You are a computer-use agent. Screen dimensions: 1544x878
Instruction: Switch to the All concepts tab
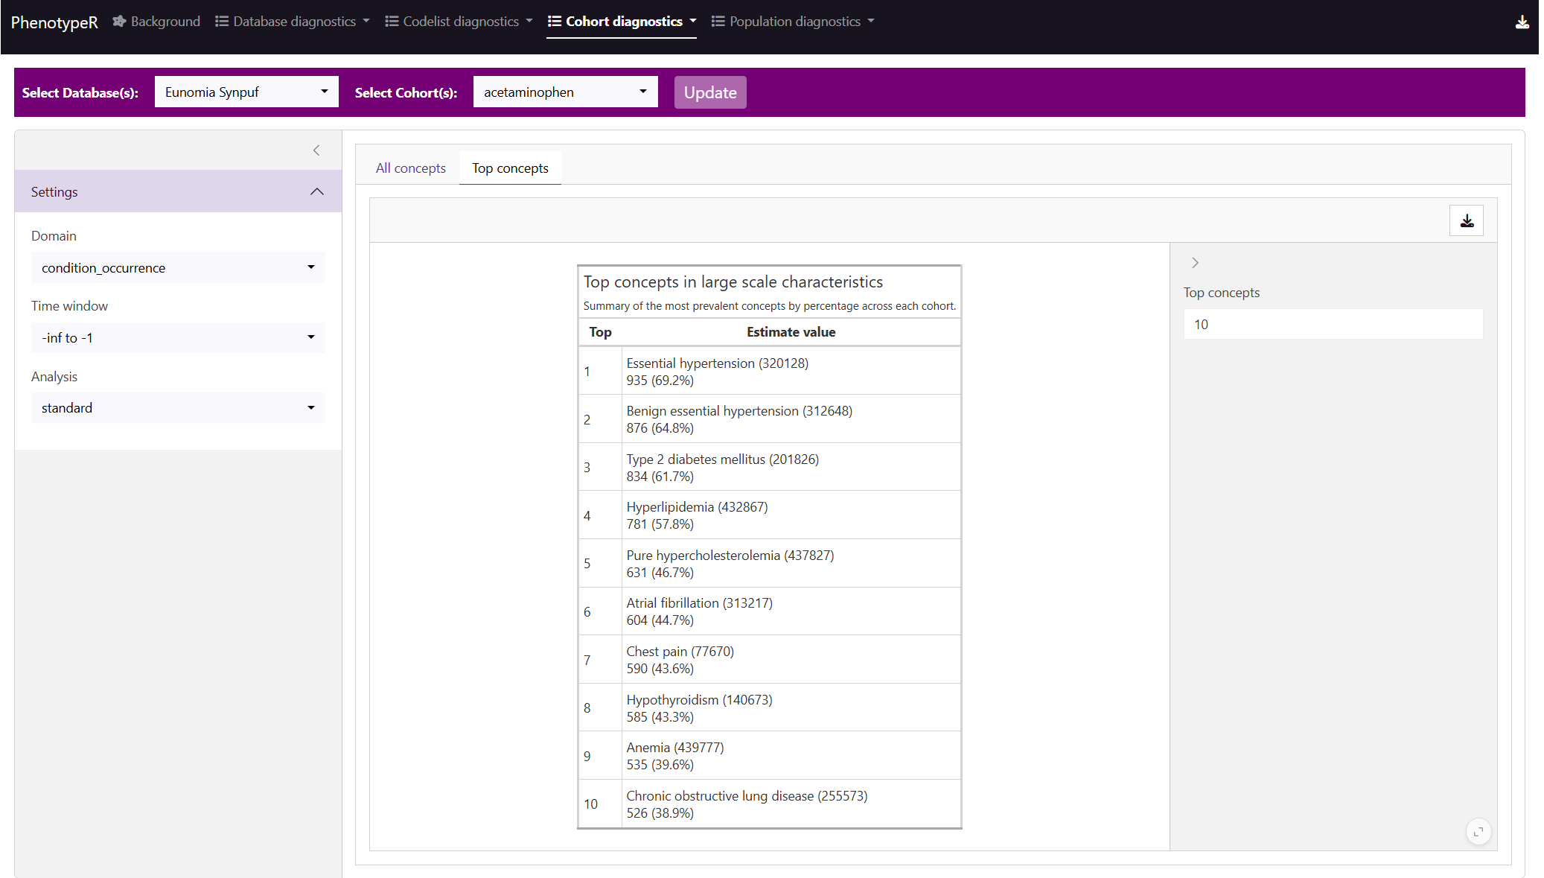(x=410, y=168)
